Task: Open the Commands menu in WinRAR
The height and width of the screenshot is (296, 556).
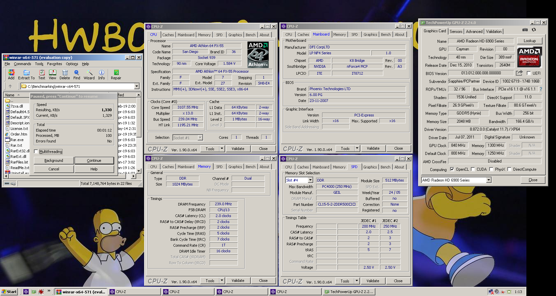Action: click(22, 64)
